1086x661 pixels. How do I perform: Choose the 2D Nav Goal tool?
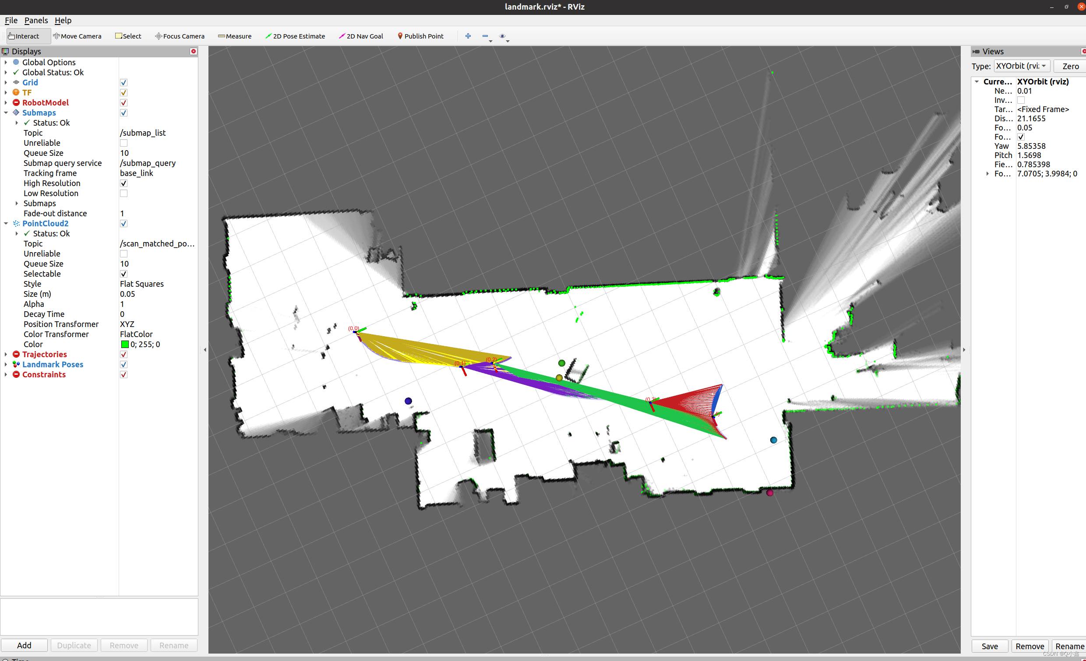[360, 36]
